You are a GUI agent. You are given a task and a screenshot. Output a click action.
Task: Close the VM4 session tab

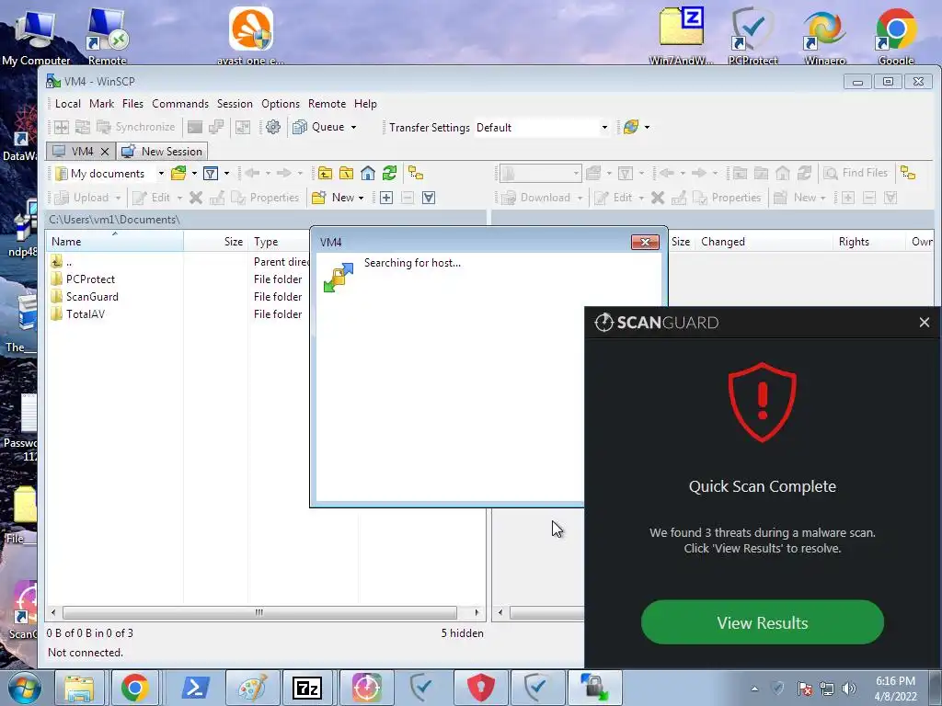[105, 152]
